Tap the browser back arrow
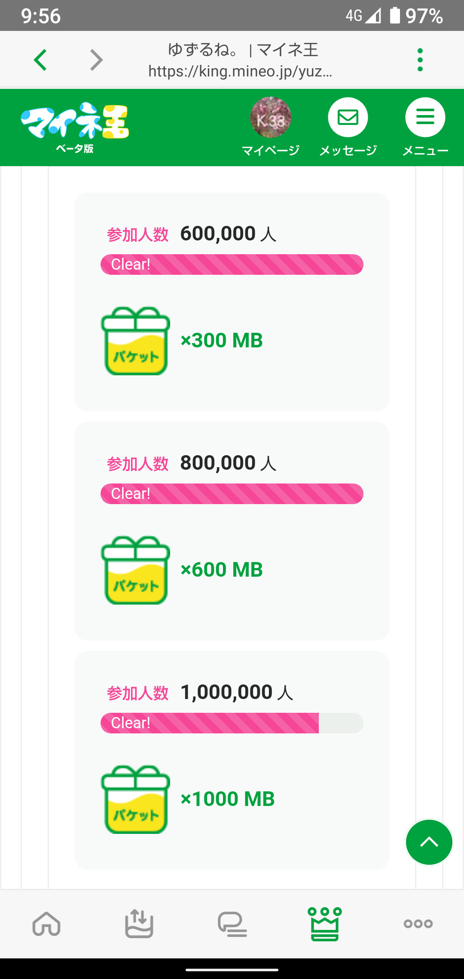The height and width of the screenshot is (979, 464). point(40,60)
